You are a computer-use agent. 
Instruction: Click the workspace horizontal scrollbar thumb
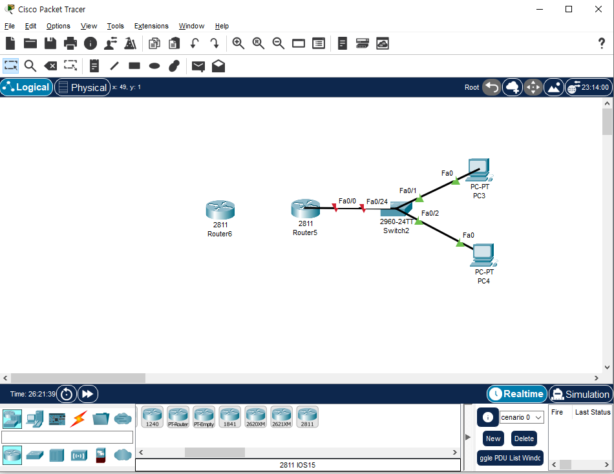tap(78, 378)
